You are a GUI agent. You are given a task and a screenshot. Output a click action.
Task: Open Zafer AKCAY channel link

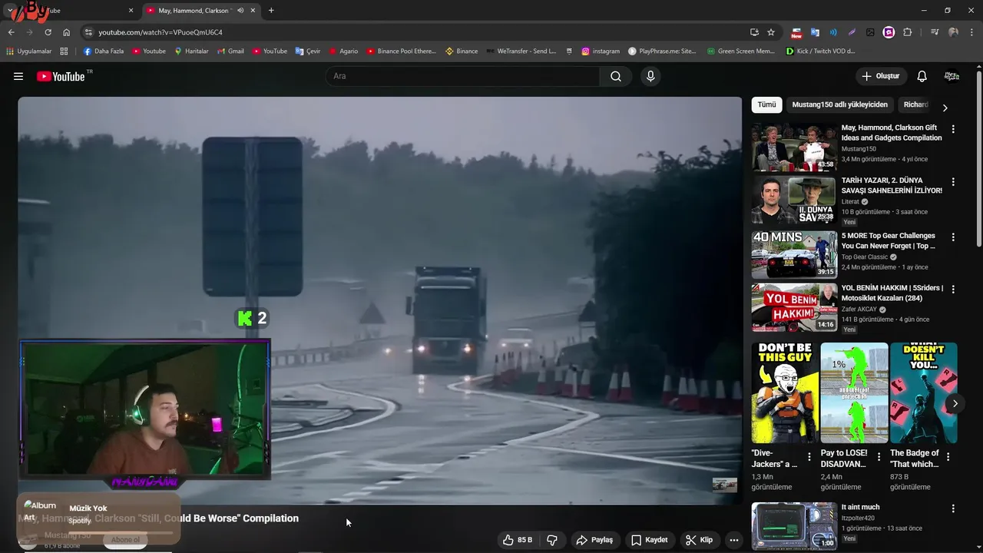859,310
